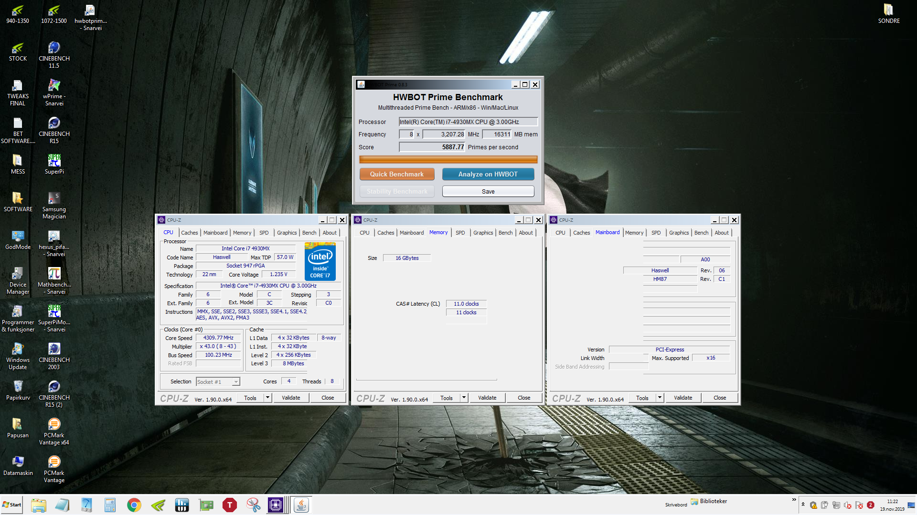Viewport: 917px width, 515px height.
Task: Select CPU tab in Mainboard CPU-Z window
Action: (x=560, y=233)
